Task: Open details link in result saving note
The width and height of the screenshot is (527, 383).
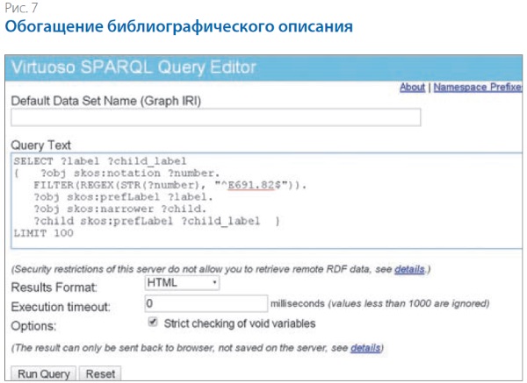Action: [365, 348]
